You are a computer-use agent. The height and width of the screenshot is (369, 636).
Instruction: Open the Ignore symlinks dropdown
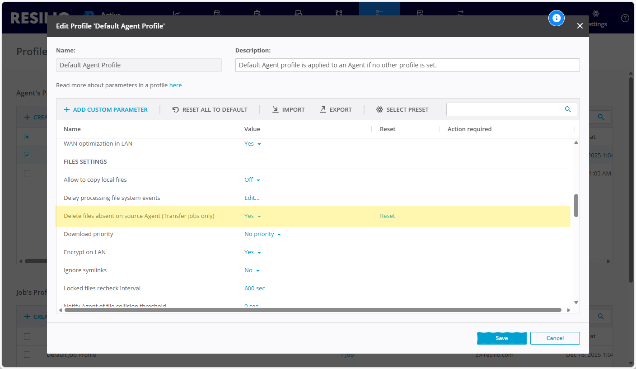(252, 270)
